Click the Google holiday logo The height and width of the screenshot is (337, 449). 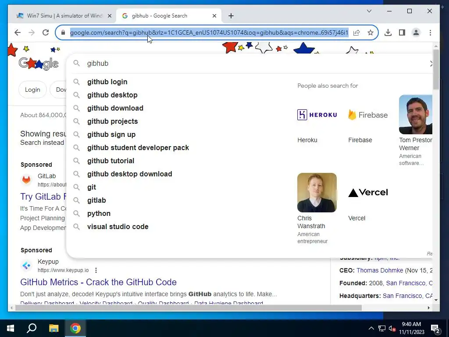point(39,63)
